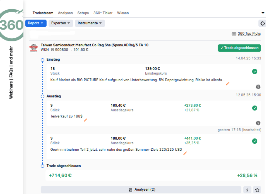Viewport: 266px width, 194px height.
Task: Mark the trade as favorite with the star
Action: 257,190
